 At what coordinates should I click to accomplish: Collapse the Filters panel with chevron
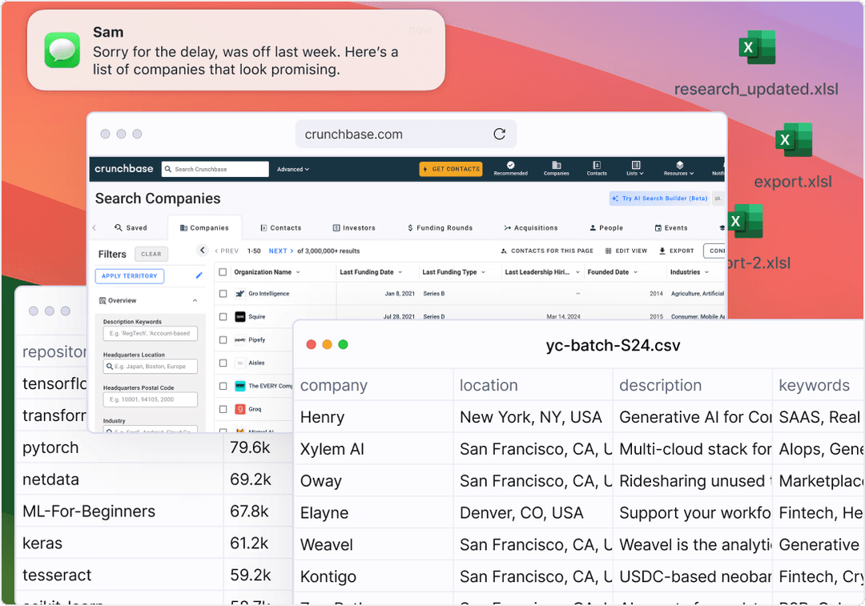click(x=203, y=251)
